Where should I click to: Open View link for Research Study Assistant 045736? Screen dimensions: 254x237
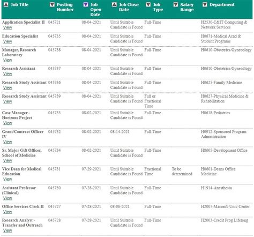[8, 88]
